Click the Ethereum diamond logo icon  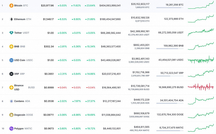(11, 19)
